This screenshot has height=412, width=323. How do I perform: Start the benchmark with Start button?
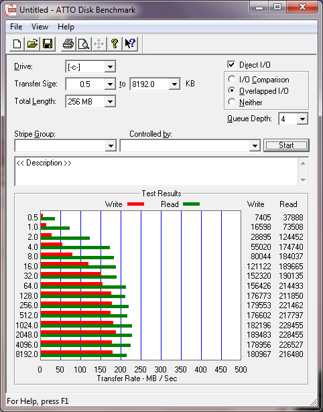click(x=286, y=145)
